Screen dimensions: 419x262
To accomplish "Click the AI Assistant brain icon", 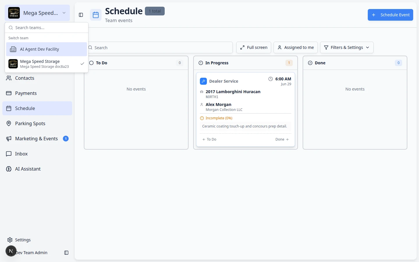I will click(9, 169).
